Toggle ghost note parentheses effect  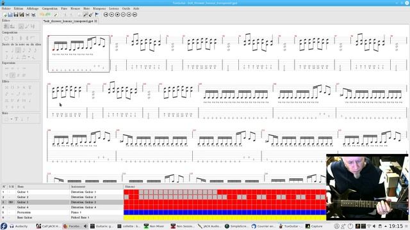click(x=12, y=87)
